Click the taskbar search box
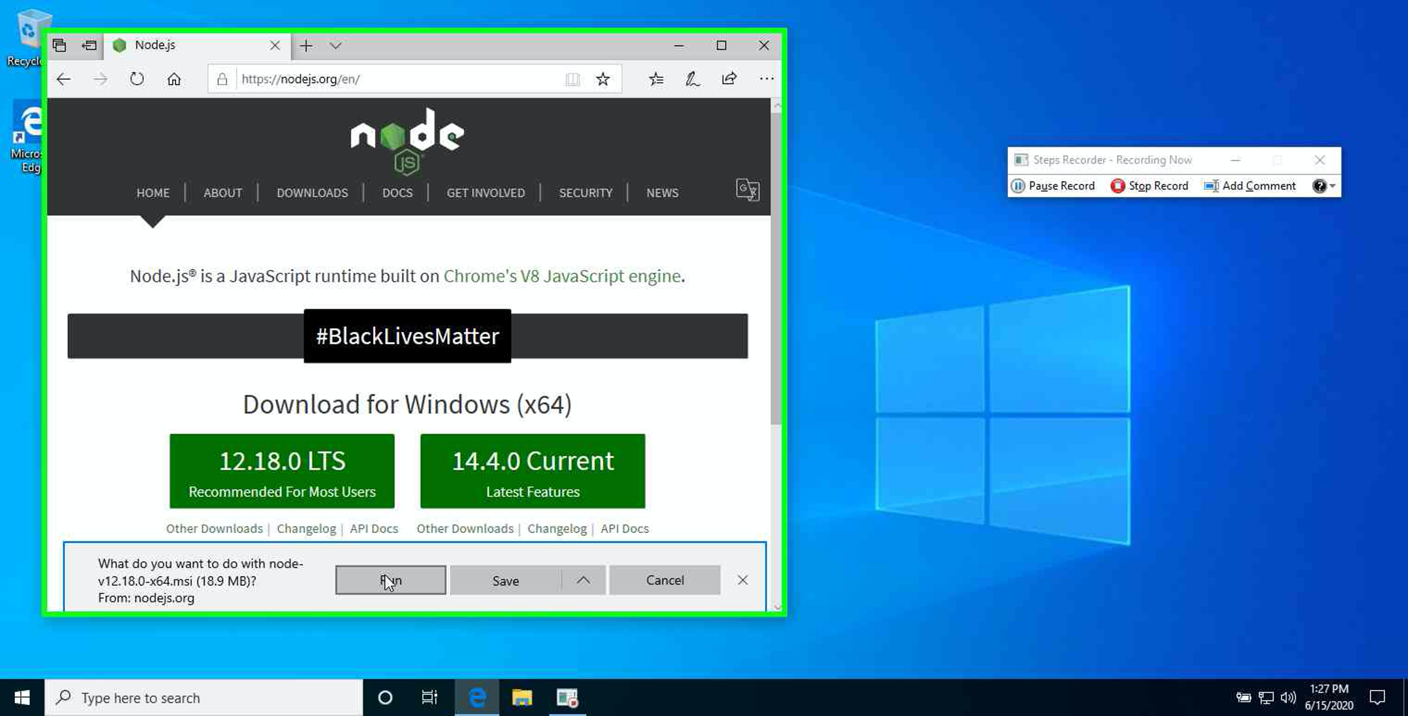This screenshot has height=716, width=1408. pyautogui.click(x=204, y=697)
